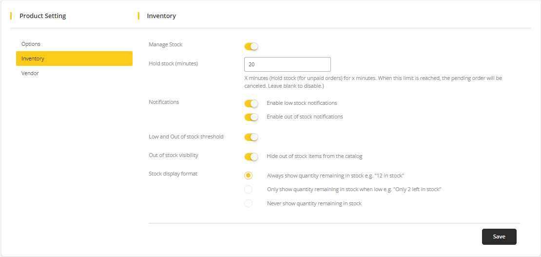
Task: Click the 'Hide out of stock items from the catalog' text
Action: tap(314, 157)
